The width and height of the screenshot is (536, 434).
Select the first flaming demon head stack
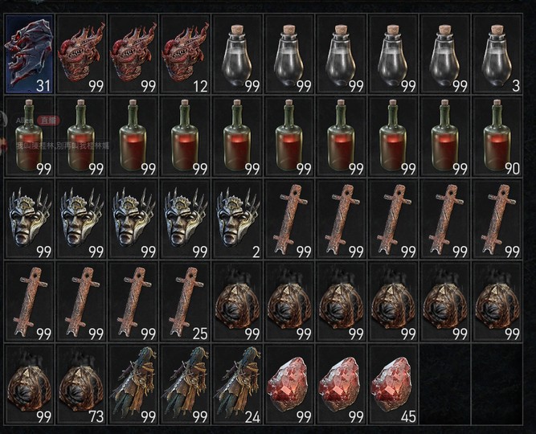click(82, 54)
